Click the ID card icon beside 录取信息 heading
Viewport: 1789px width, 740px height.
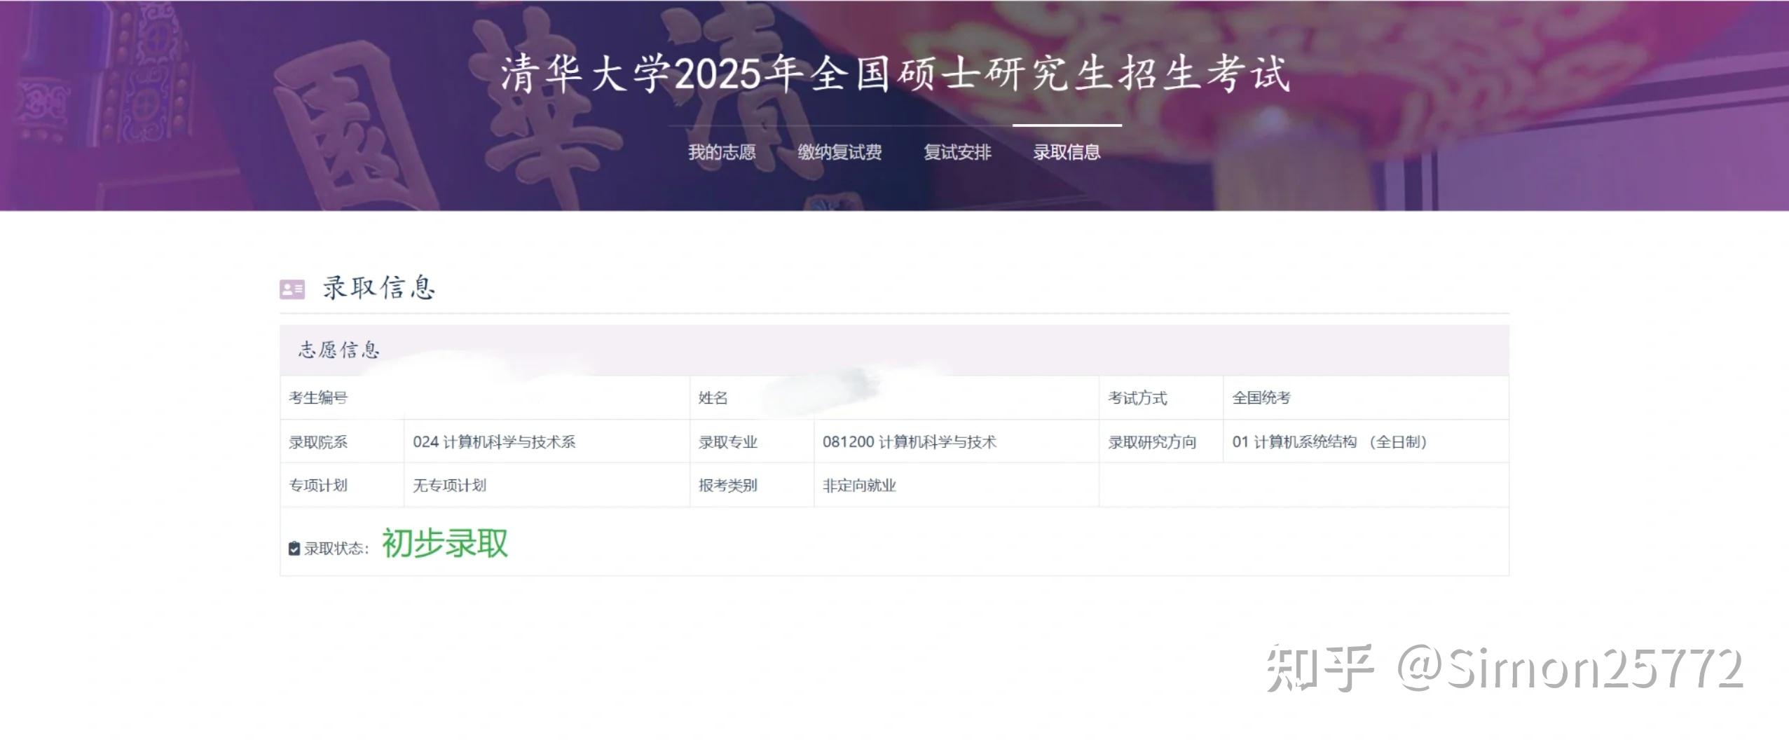pyautogui.click(x=292, y=289)
